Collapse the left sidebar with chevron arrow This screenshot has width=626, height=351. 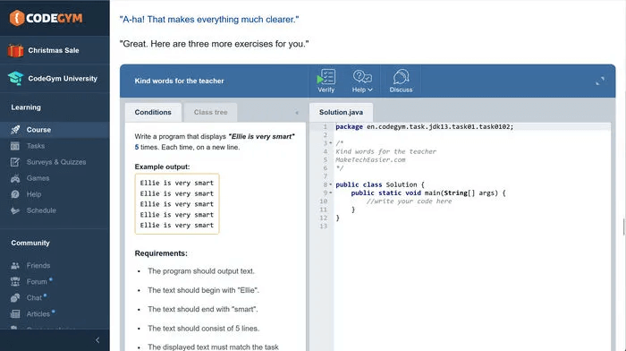point(97,340)
